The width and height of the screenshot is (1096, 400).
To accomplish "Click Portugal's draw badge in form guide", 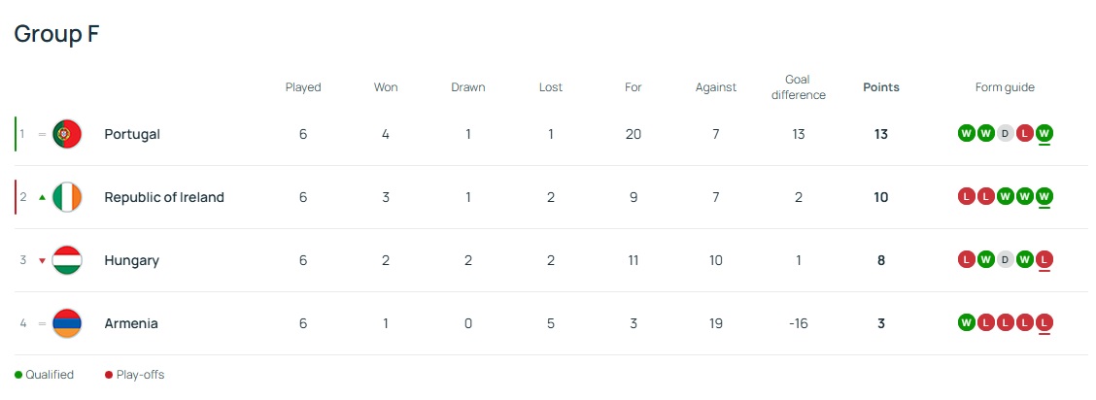I will point(1005,133).
